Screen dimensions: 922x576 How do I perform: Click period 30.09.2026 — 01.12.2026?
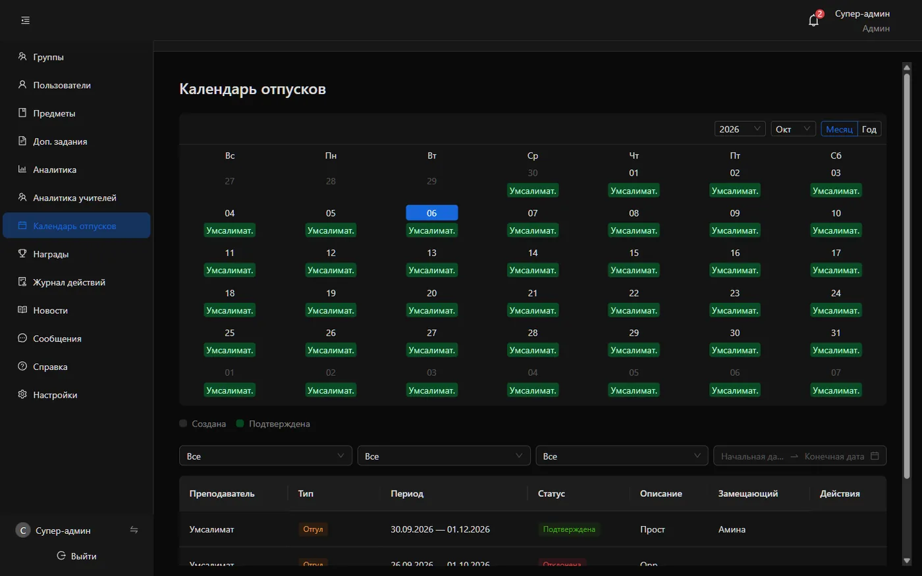click(440, 529)
